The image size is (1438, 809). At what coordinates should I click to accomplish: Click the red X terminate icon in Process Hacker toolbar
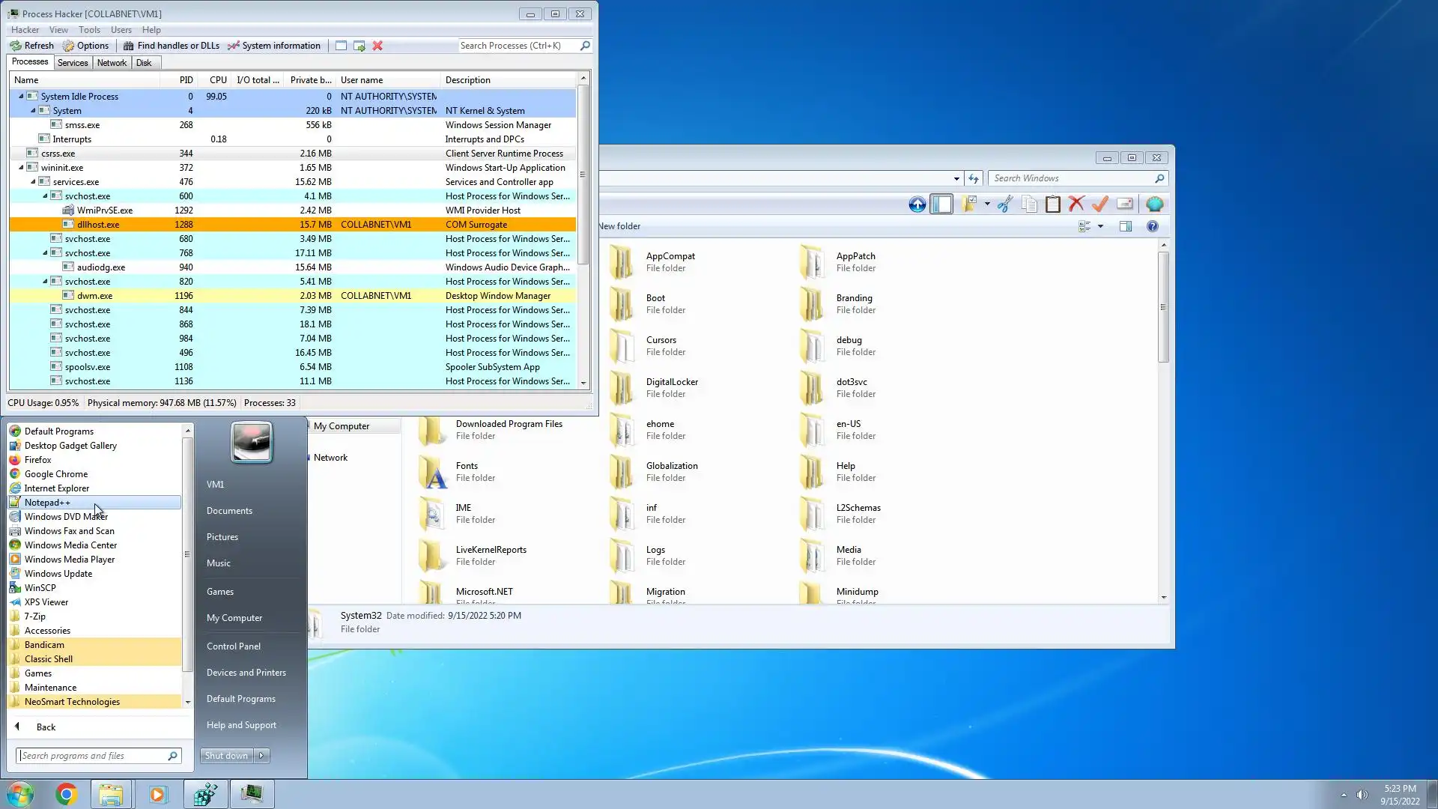click(x=377, y=46)
